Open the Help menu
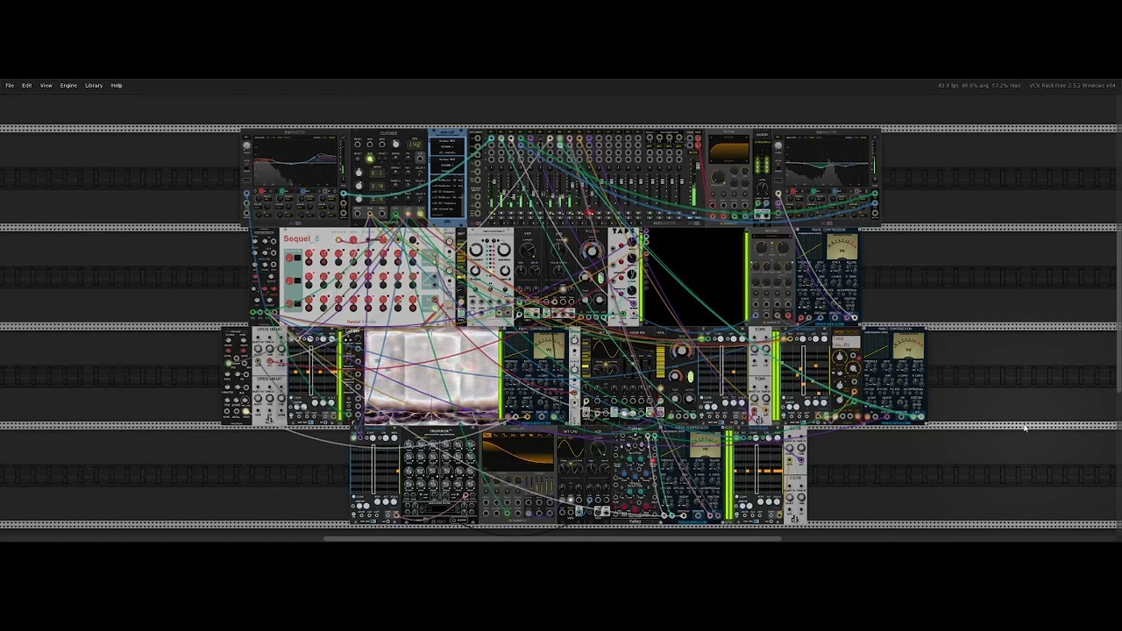 tap(117, 85)
